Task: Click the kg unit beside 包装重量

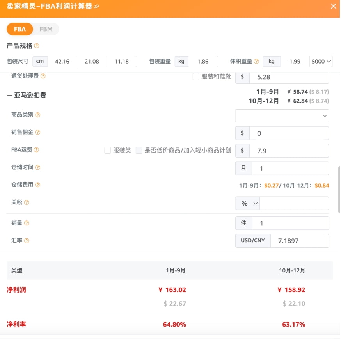Action: [181, 61]
